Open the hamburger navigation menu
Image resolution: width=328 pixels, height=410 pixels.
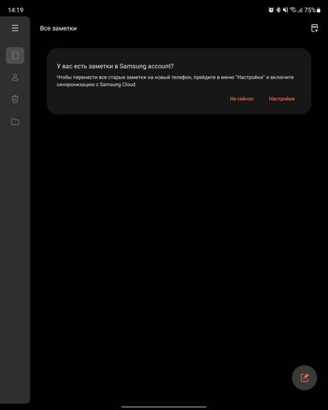15,28
